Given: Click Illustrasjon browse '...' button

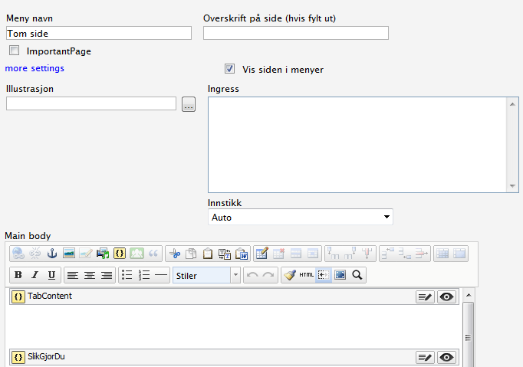Looking at the screenshot, I should coord(189,105).
